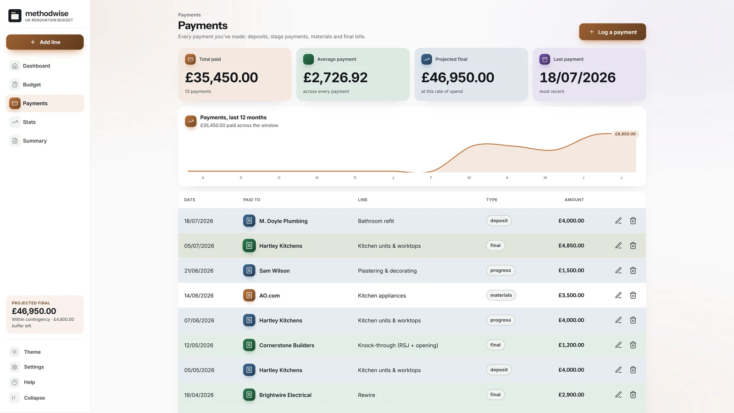Edit the M. Doyle Plumbing payment
This screenshot has width=734, height=413.
(x=618, y=221)
